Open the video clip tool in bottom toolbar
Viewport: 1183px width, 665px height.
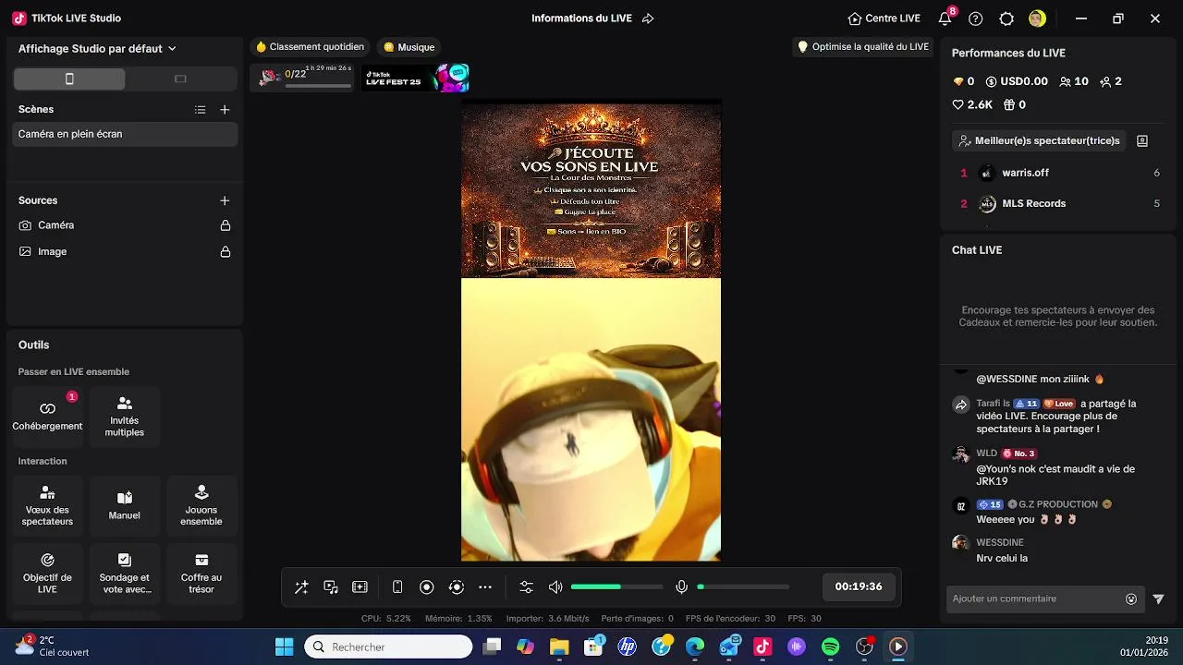[x=360, y=587]
